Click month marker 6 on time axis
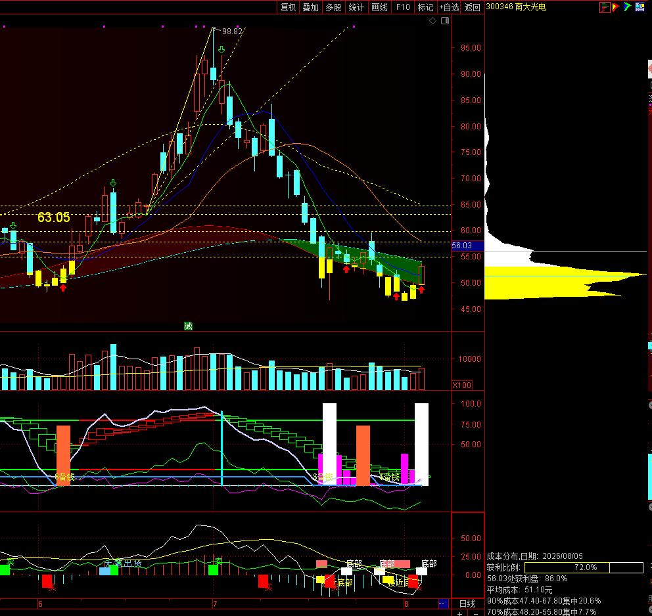This screenshot has height=616, width=652. click(x=40, y=604)
